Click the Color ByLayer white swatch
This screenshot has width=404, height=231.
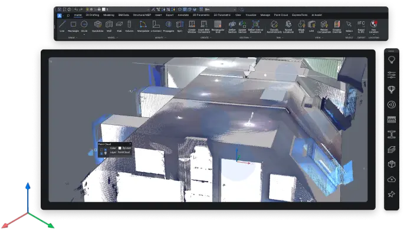pos(120,148)
